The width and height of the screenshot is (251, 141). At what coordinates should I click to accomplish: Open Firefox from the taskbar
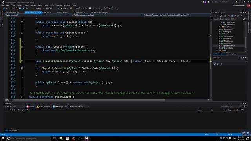click(x=74, y=138)
